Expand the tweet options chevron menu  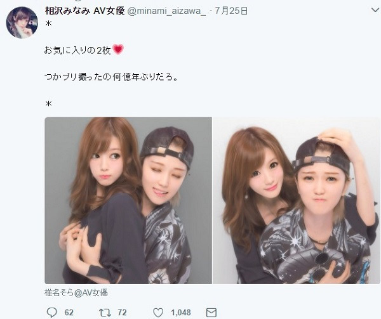(375, 10)
